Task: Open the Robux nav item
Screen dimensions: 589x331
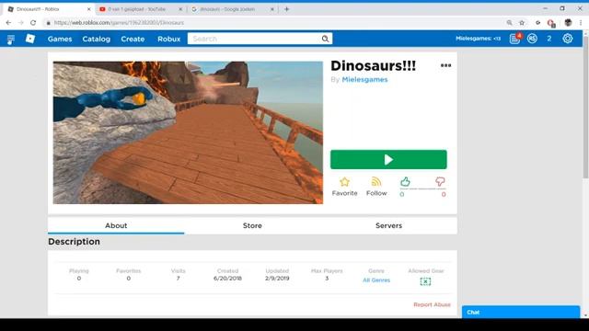Action: pyautogui.click(x=168, y=39)
